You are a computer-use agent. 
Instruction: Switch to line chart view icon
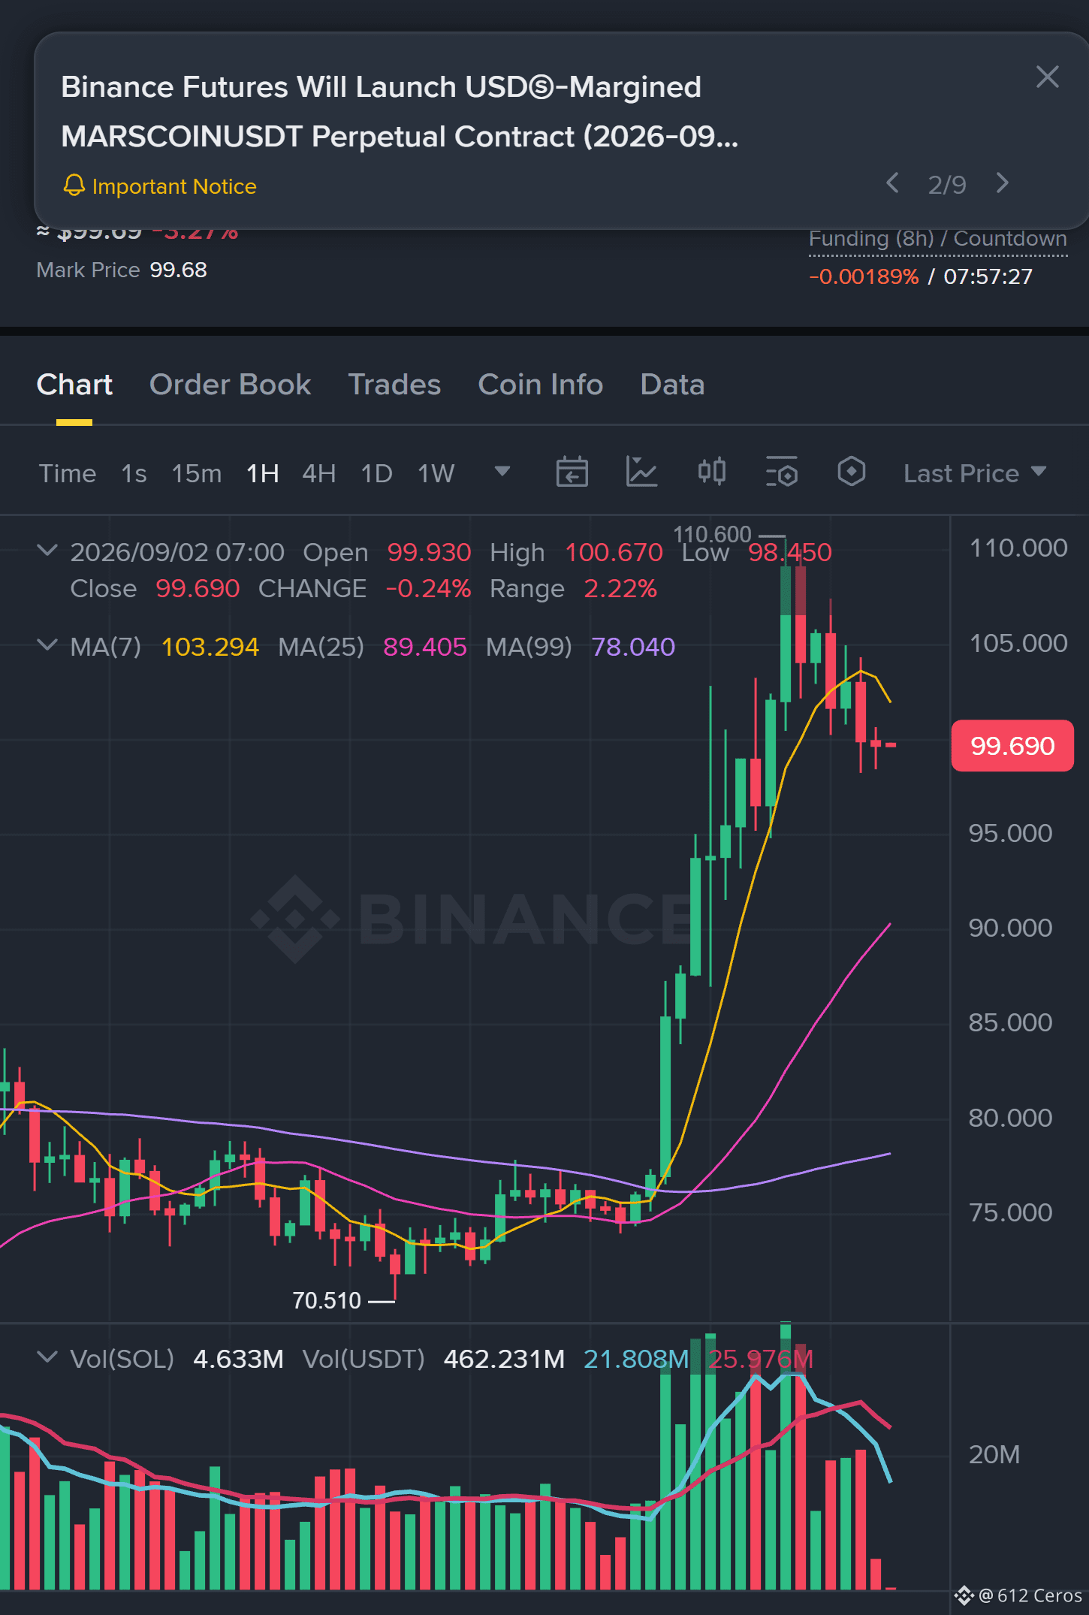(x=641, y=472)
